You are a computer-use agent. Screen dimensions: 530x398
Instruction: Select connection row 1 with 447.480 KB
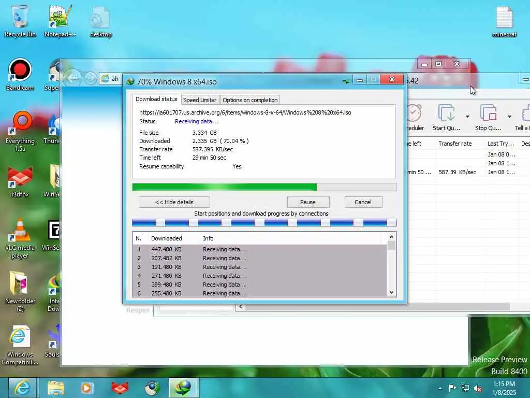coord(260,249)
